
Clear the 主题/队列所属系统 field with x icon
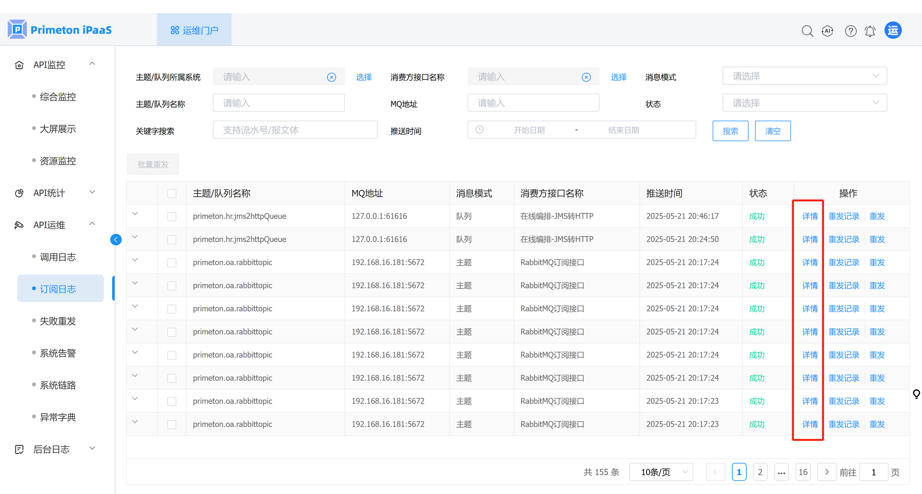point(331,77)
